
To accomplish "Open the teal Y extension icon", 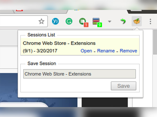I will (x=55, y=22).
